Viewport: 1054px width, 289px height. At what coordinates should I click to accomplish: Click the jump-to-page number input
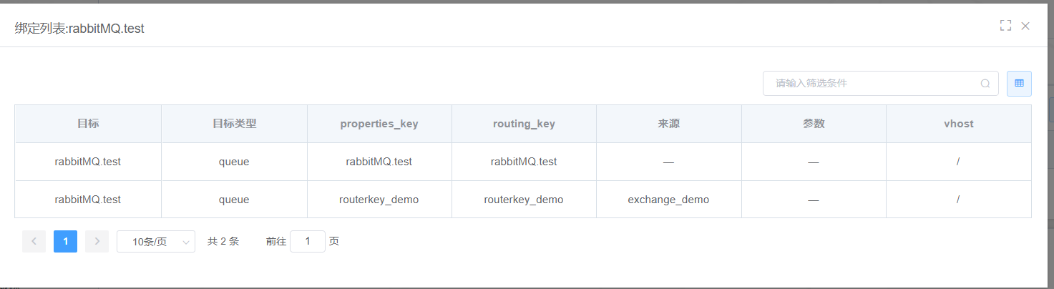click(x=308, y=241)
